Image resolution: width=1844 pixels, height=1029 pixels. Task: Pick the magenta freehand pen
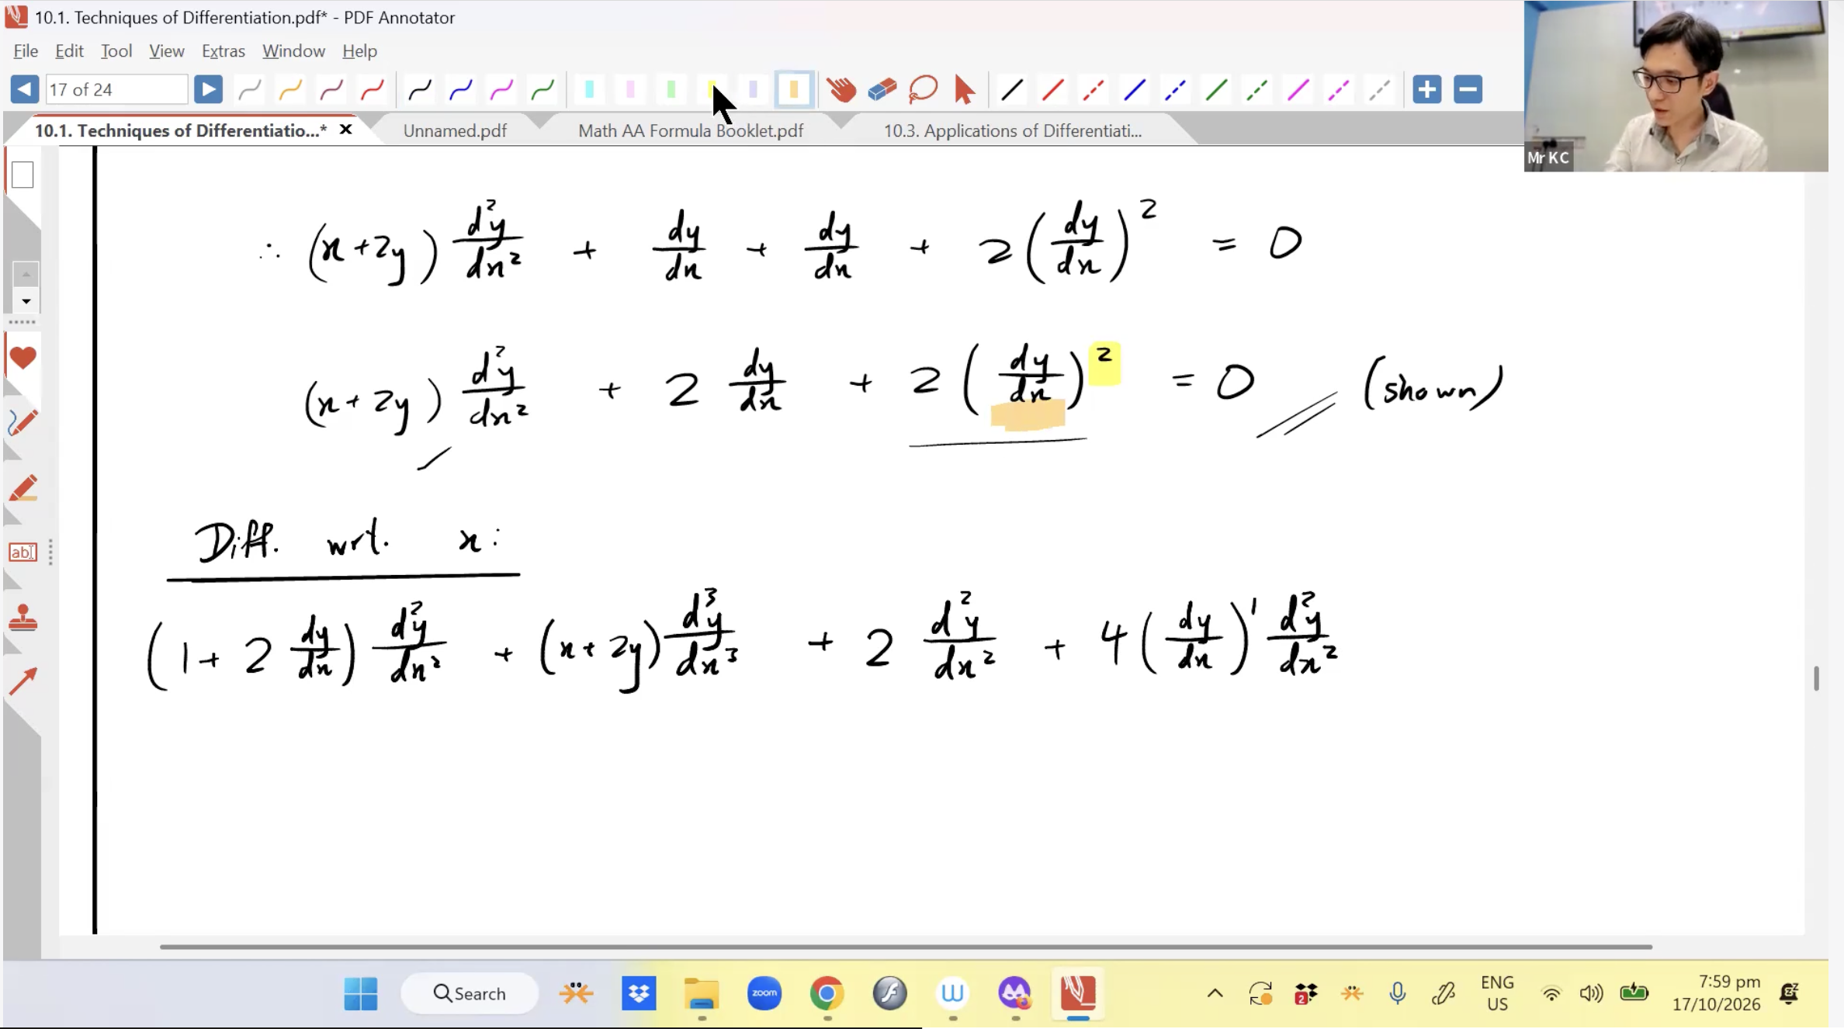point(502,90)
